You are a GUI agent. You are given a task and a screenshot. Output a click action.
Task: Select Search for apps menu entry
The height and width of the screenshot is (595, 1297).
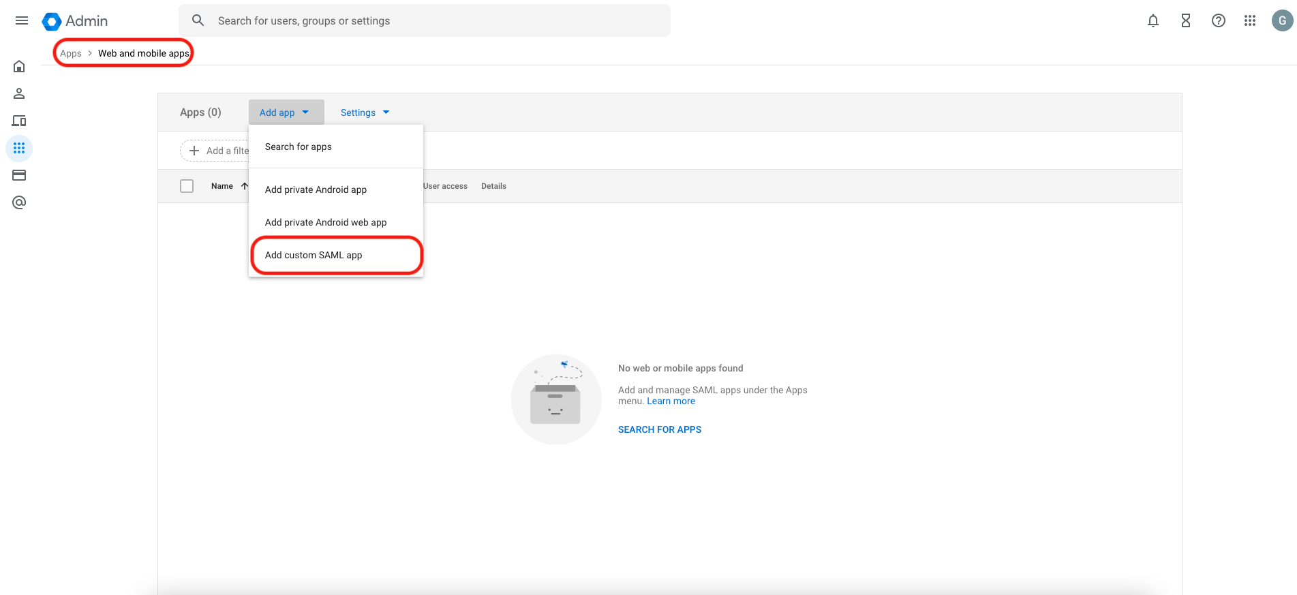click(x=299, y=147)
